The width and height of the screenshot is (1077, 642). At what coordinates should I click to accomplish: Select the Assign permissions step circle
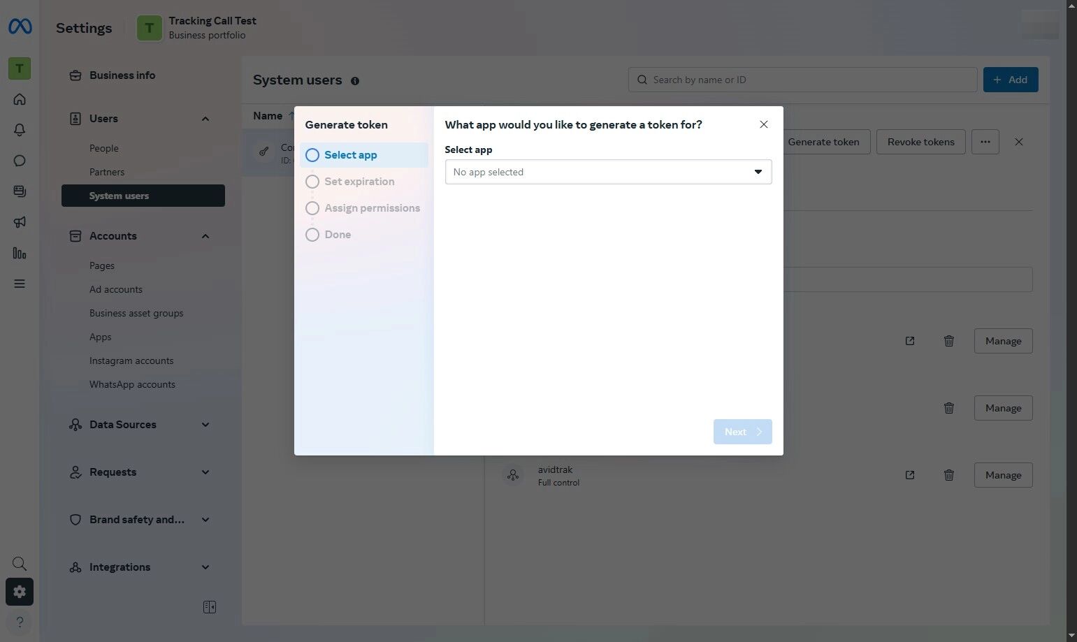(312, 207)
